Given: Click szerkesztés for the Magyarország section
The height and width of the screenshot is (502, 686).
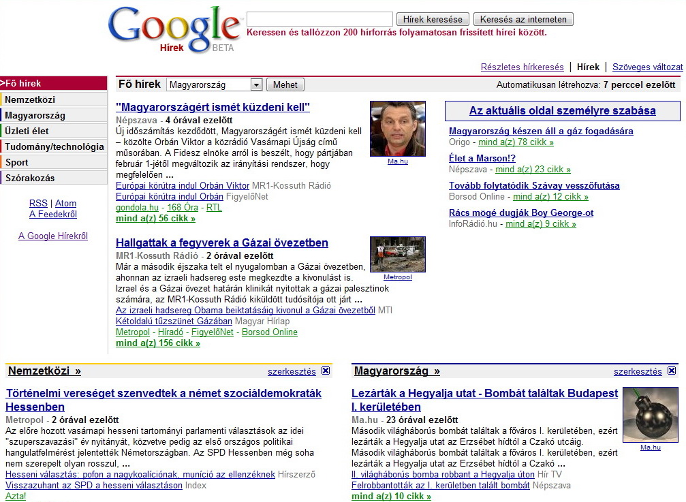Looking at the screenshot, I should coord(638,372).
